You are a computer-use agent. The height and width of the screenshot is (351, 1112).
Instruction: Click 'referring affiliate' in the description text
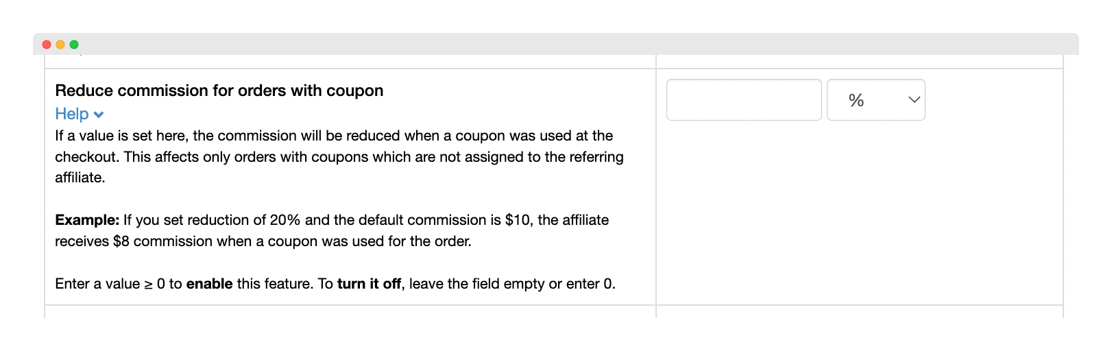(x=339, y=167)
